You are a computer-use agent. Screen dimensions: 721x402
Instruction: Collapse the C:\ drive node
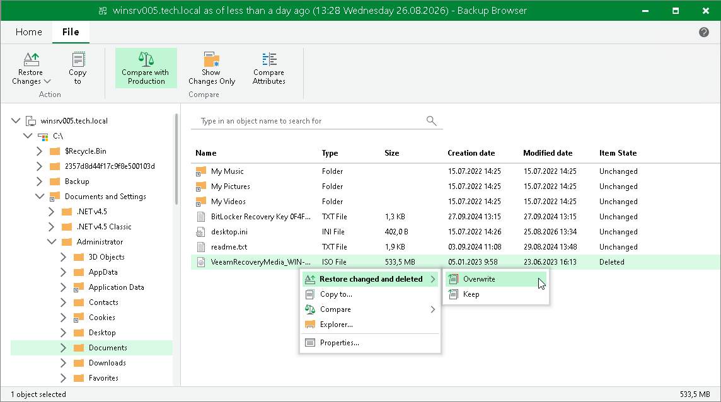click(x=28, y=135)
